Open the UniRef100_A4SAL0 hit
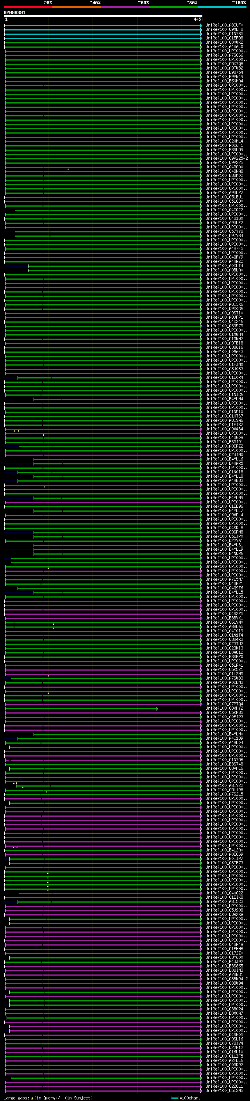Image resolution: width=250 pixels, height=1101 pixels. coord(224,46)
